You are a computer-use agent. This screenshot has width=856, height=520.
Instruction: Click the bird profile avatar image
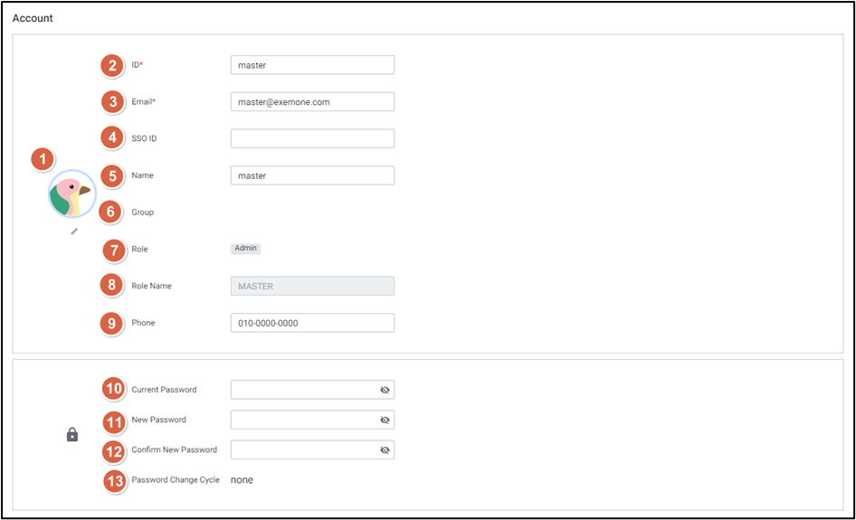tap(71, 195)
